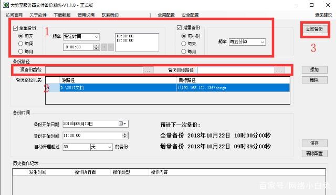
Task: Open the 全局配置 menu
Action: click(x=166, y=15)
